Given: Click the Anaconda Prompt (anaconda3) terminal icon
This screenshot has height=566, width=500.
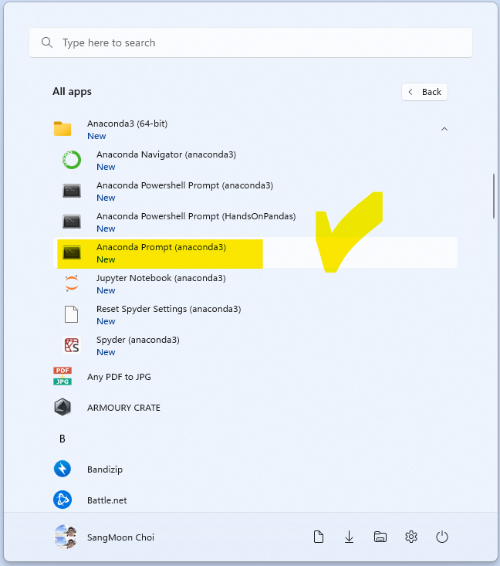Looking at the screenshot, I should [x=72, y=252].
